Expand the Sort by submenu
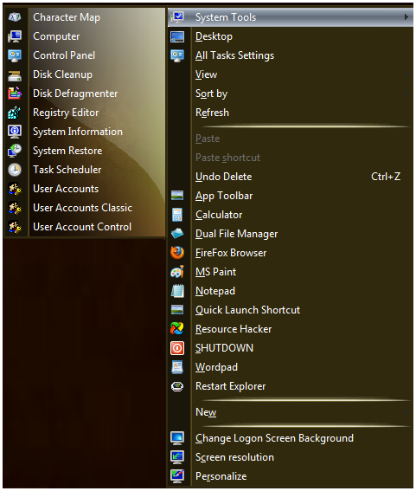The height and width of the screenshot is (491, 416). click(x=406, y=94)
